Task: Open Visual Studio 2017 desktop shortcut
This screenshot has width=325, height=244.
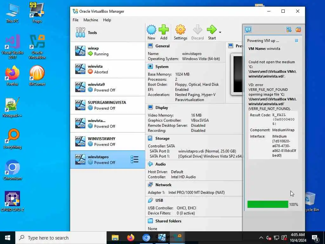Action: tap(12, 46)
